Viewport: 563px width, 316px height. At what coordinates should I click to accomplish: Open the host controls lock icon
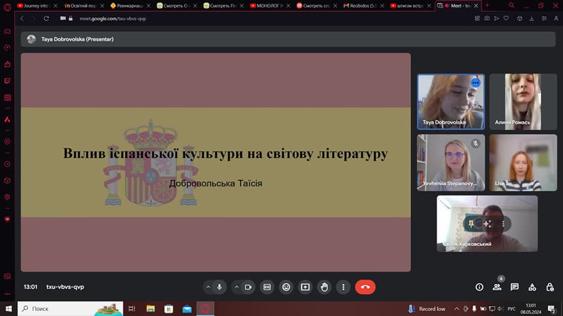click(x=550, y=287)
